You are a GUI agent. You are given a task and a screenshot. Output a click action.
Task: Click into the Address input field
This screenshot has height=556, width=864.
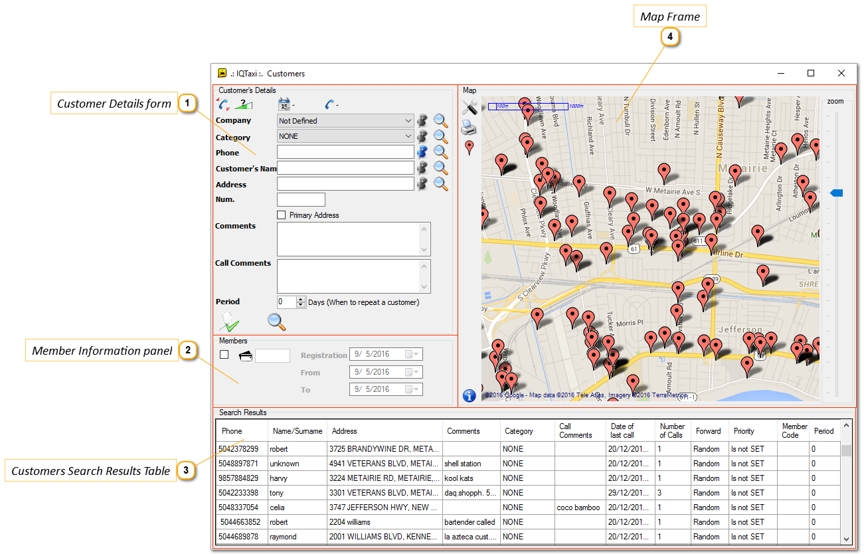click(345, 183)
